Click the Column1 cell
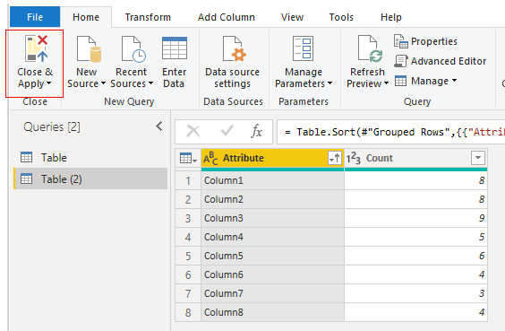505x331 pixels. tap(272, 180)
